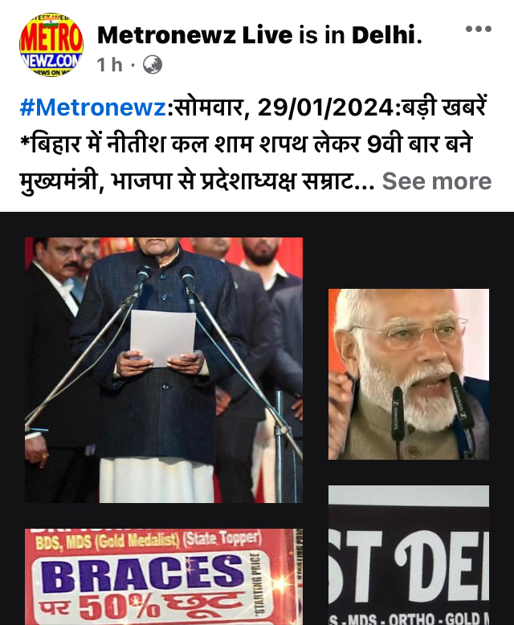Open the black dental signboard image

coord(409,555)
